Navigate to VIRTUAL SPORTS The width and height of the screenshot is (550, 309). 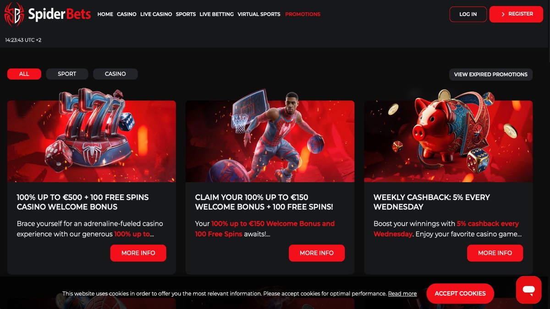tap(259, 14)
